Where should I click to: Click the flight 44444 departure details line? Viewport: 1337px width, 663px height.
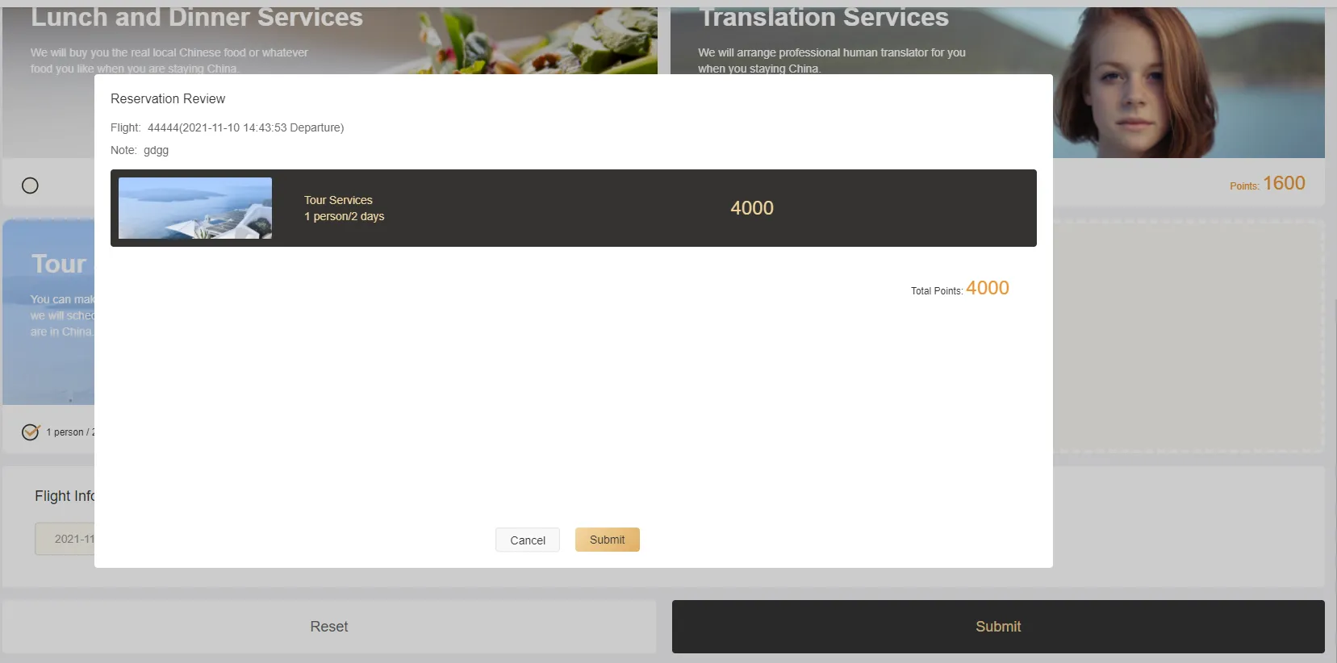click(x=245, y=127)
